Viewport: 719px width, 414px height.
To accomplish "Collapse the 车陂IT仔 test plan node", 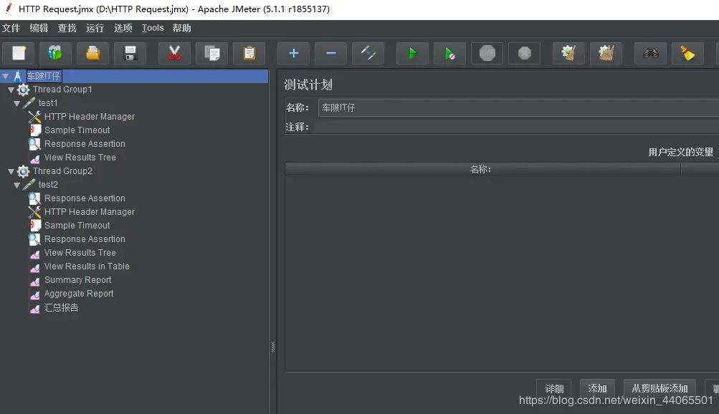I will tap(6, 76).
